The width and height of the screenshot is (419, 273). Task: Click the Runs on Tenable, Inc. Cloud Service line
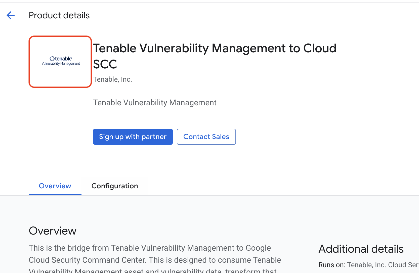coord(369,265)
